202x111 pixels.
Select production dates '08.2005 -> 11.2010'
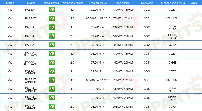click(x=98, y=80)
